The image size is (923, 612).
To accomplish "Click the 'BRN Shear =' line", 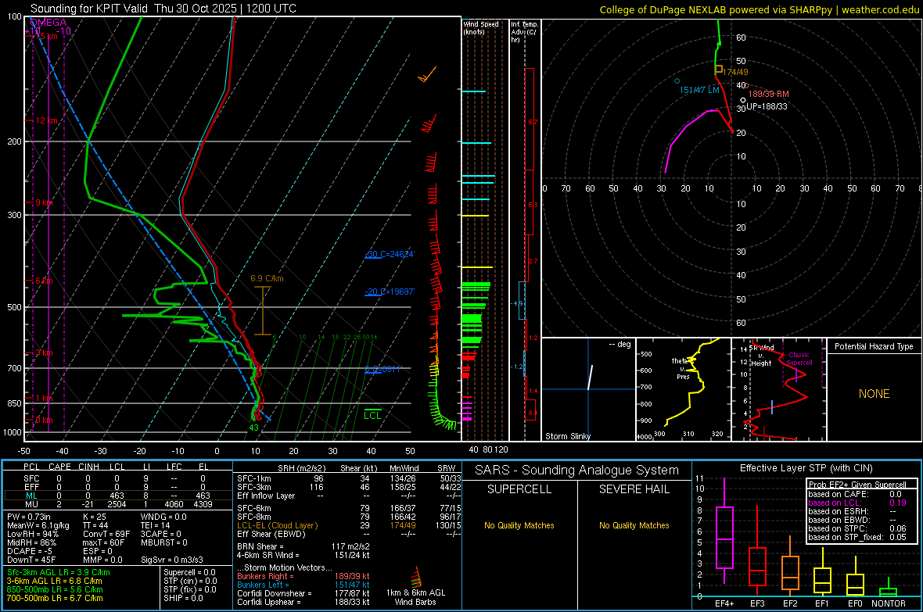I will [303, 546].
